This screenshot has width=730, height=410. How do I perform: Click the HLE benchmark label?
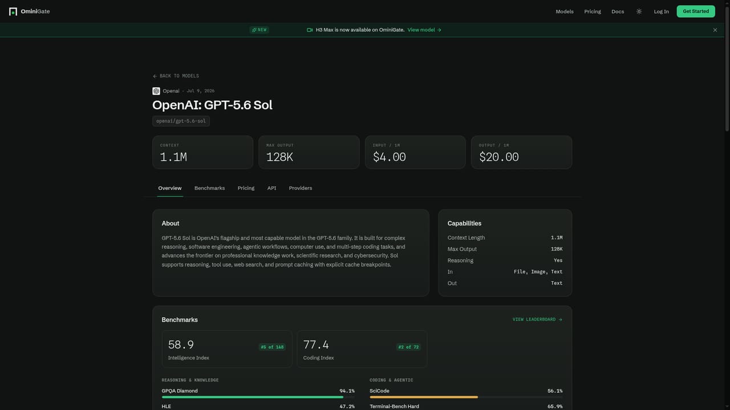coord(166,407)
